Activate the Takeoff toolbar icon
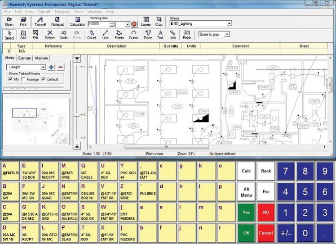Image resolution: width=336 pixels, height=244 pixels. click(40, 22)
